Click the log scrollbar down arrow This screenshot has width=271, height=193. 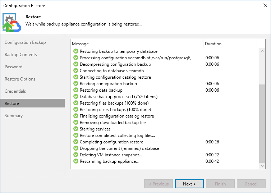pyautogui.click(x=262, y=166)
